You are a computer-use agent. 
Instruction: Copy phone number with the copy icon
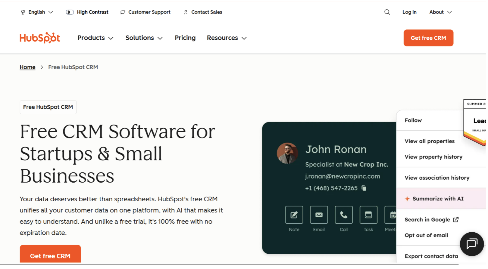[x=364, y=188]
